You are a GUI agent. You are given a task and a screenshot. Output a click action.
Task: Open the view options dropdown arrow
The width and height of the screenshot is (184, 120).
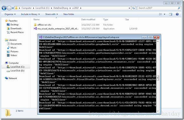pyautogui.click(x=165, y=14)
